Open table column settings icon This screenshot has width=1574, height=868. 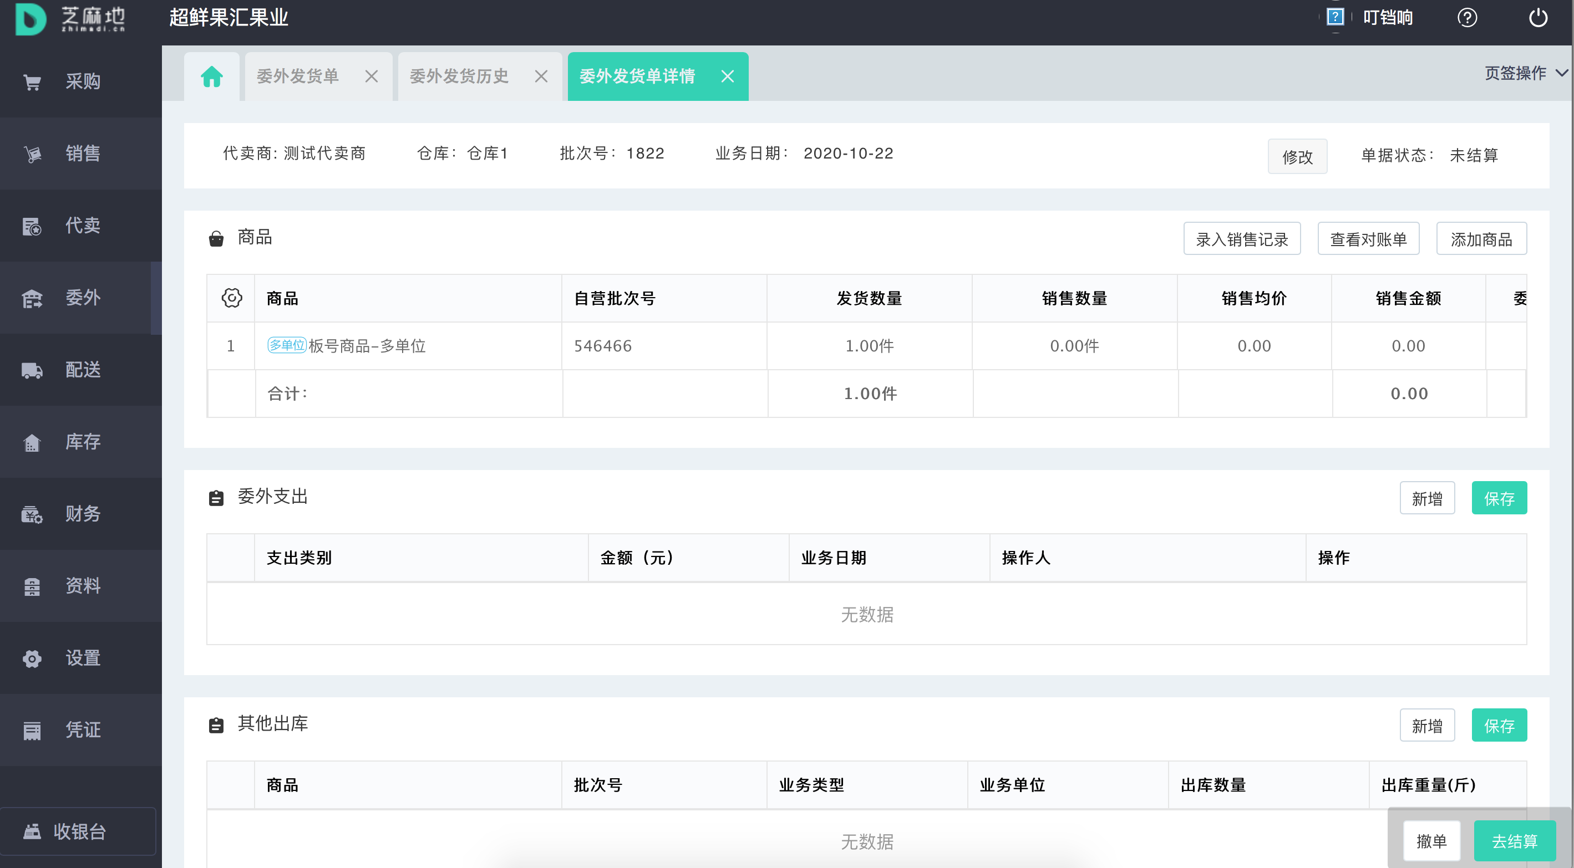[x=232, y=298]
